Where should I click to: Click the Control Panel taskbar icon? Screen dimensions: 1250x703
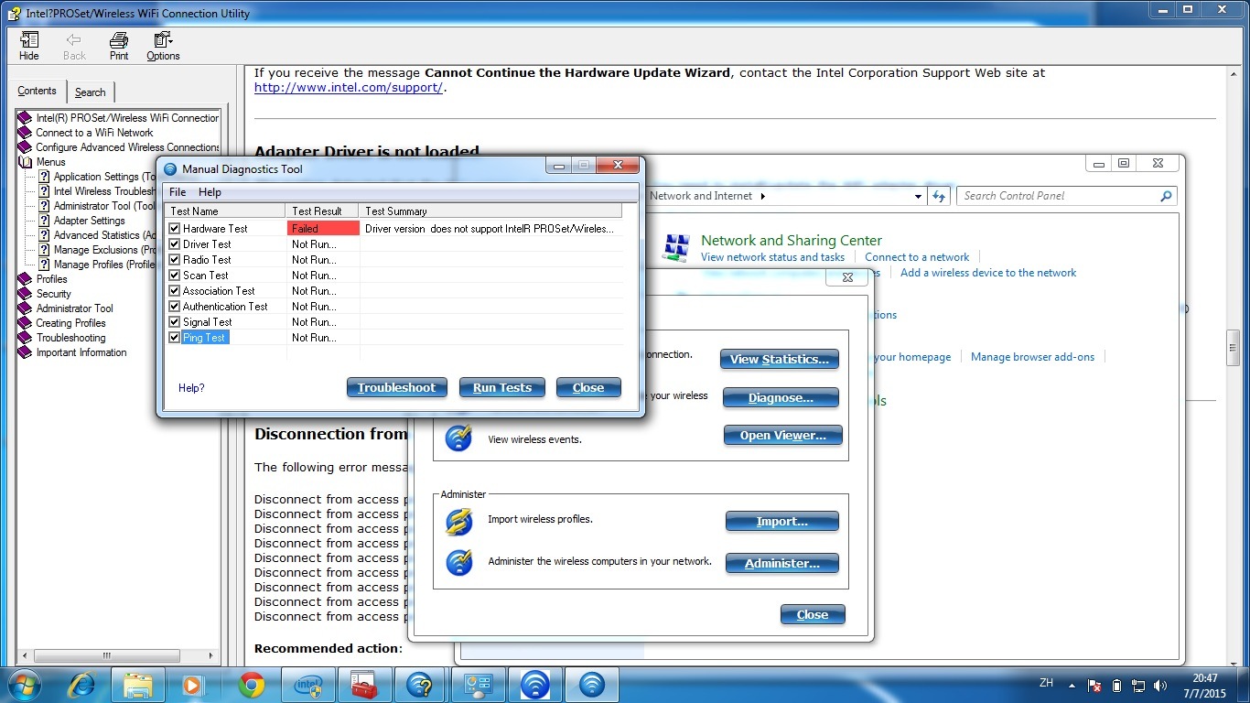[x=478, y=685]
